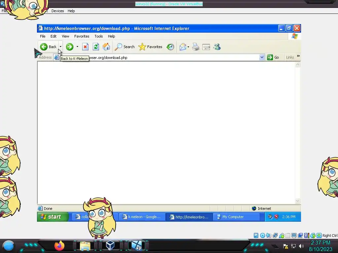The image size is (338, 253).
Task: Click VirtualBox shared folders status icon
Action: coord(288,235)
